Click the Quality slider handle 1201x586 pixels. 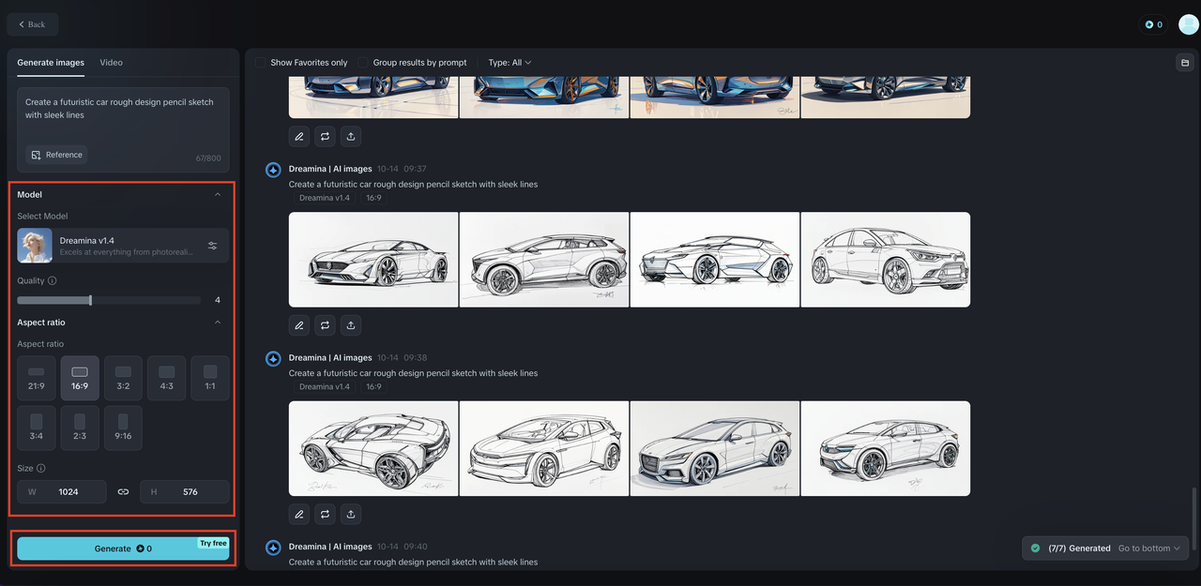[90, 300]
